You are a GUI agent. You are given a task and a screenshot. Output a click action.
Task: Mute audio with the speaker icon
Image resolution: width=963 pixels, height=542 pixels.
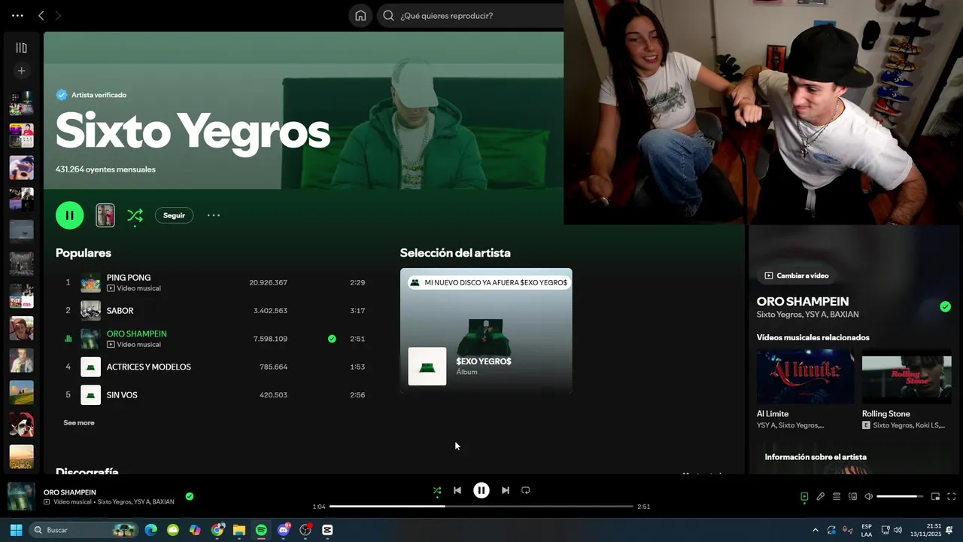coord(869,497)
